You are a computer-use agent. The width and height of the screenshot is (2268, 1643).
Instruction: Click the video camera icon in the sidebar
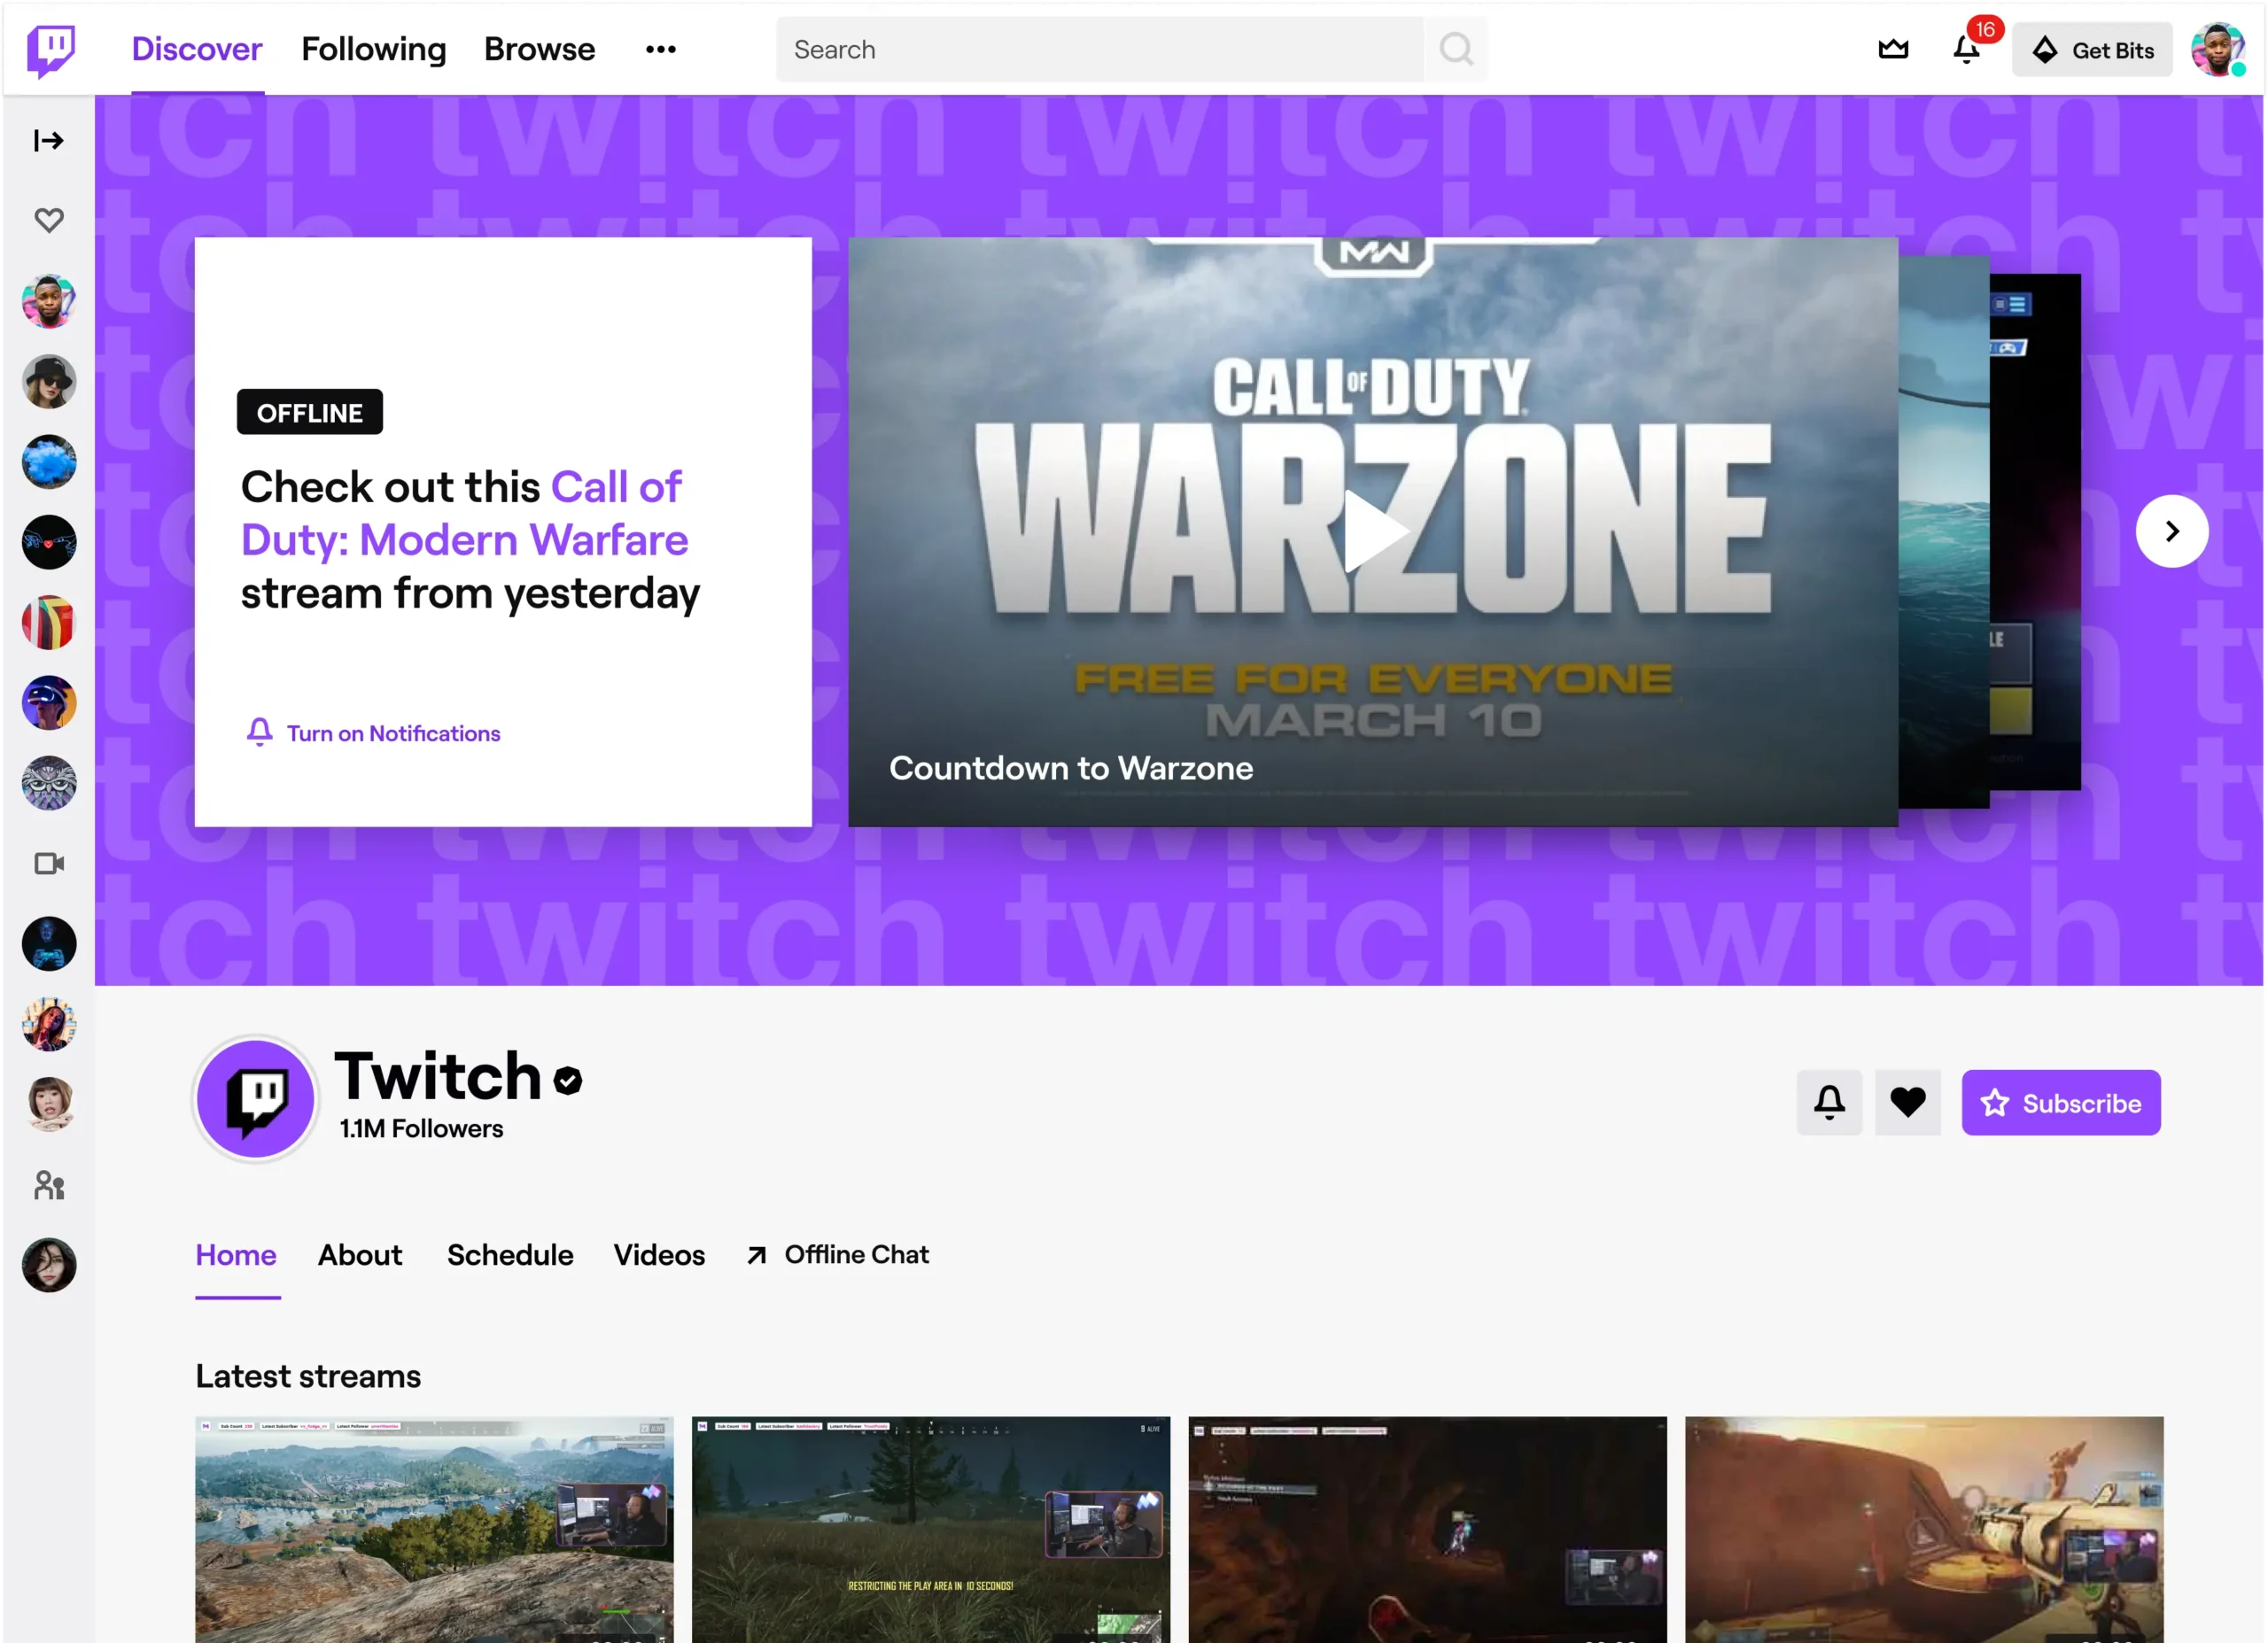tap(48, 863)
